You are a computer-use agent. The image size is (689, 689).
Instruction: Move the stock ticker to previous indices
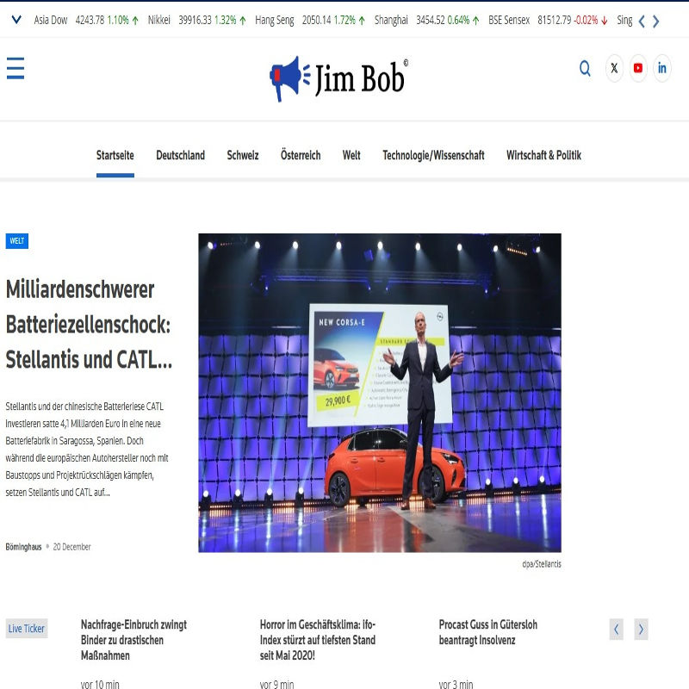642,21
